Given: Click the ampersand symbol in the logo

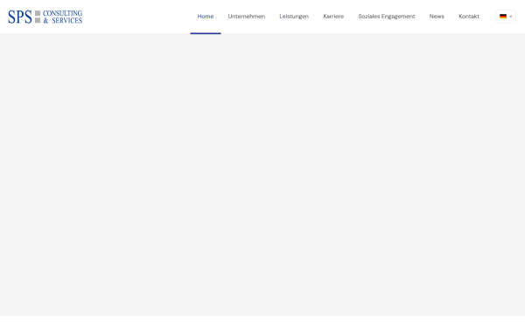Looking at the screenshot, I should [x=45, y=20].
